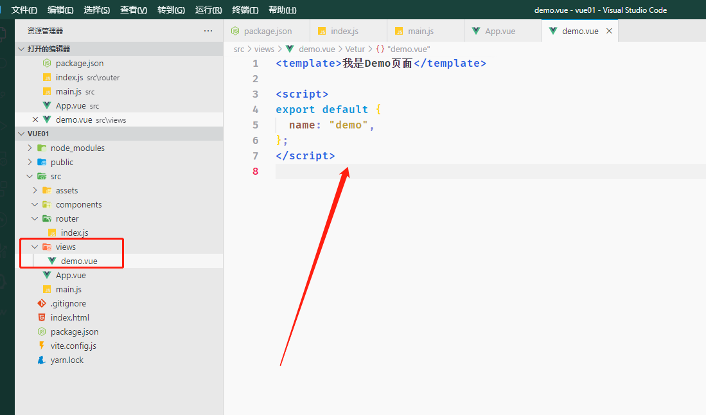Screen dimensions: 706x415
Task: Expand the node_modules folder chevron
Action: point(30,148)
